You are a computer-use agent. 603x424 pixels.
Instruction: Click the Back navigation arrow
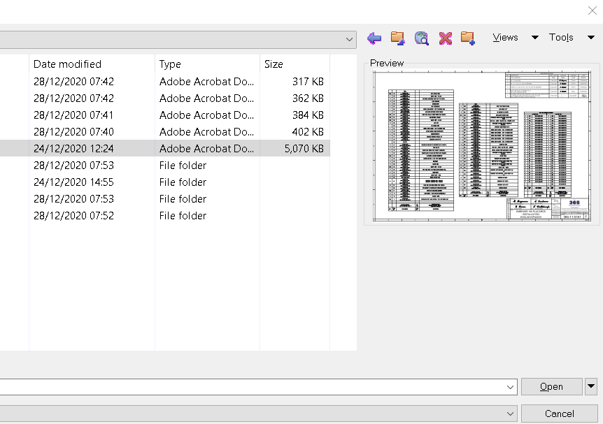(x=374, y=38)
